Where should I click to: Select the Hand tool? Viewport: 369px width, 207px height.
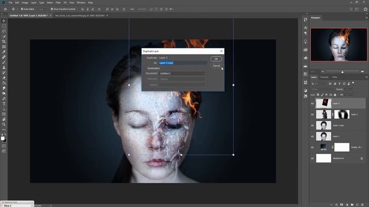(x=4, y=119)
